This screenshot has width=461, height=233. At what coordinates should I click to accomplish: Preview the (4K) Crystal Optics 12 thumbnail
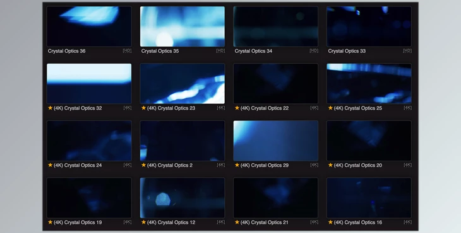(183, 198)
